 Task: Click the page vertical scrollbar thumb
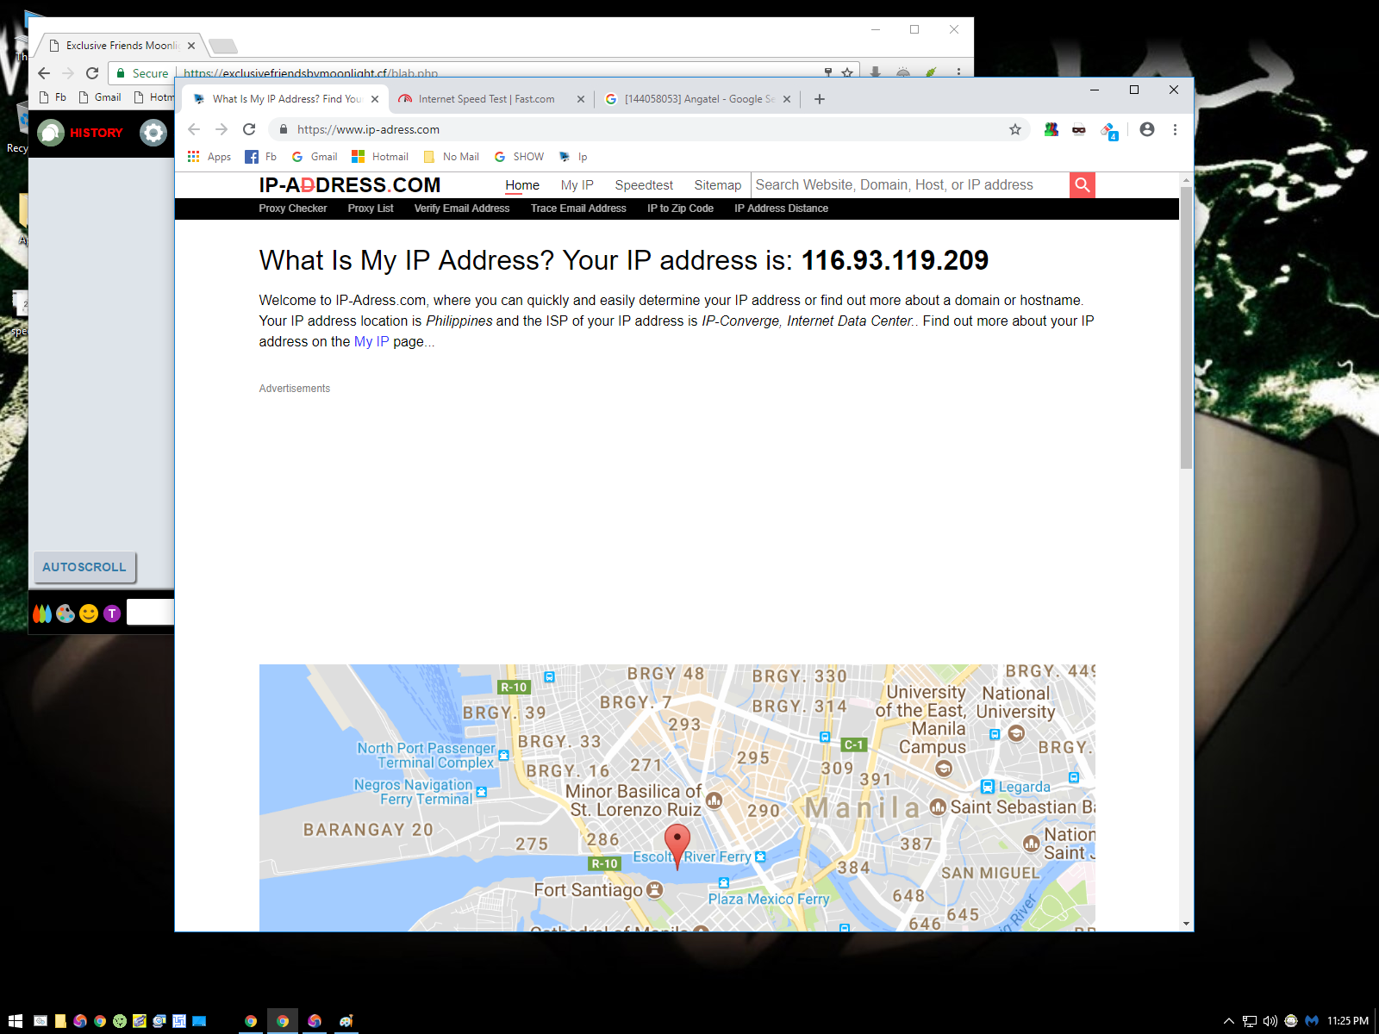tap(1186, 327)
